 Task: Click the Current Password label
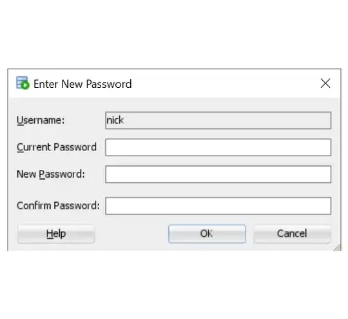tap(57, 147)
